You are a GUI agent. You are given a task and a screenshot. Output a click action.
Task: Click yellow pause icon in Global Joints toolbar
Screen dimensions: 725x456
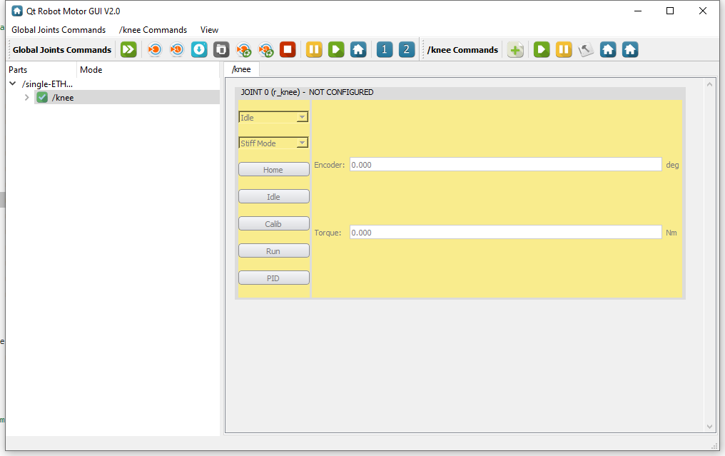pos(314,49)
